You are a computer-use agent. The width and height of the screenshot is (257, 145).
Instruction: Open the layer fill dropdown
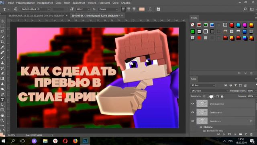point(255,96)
